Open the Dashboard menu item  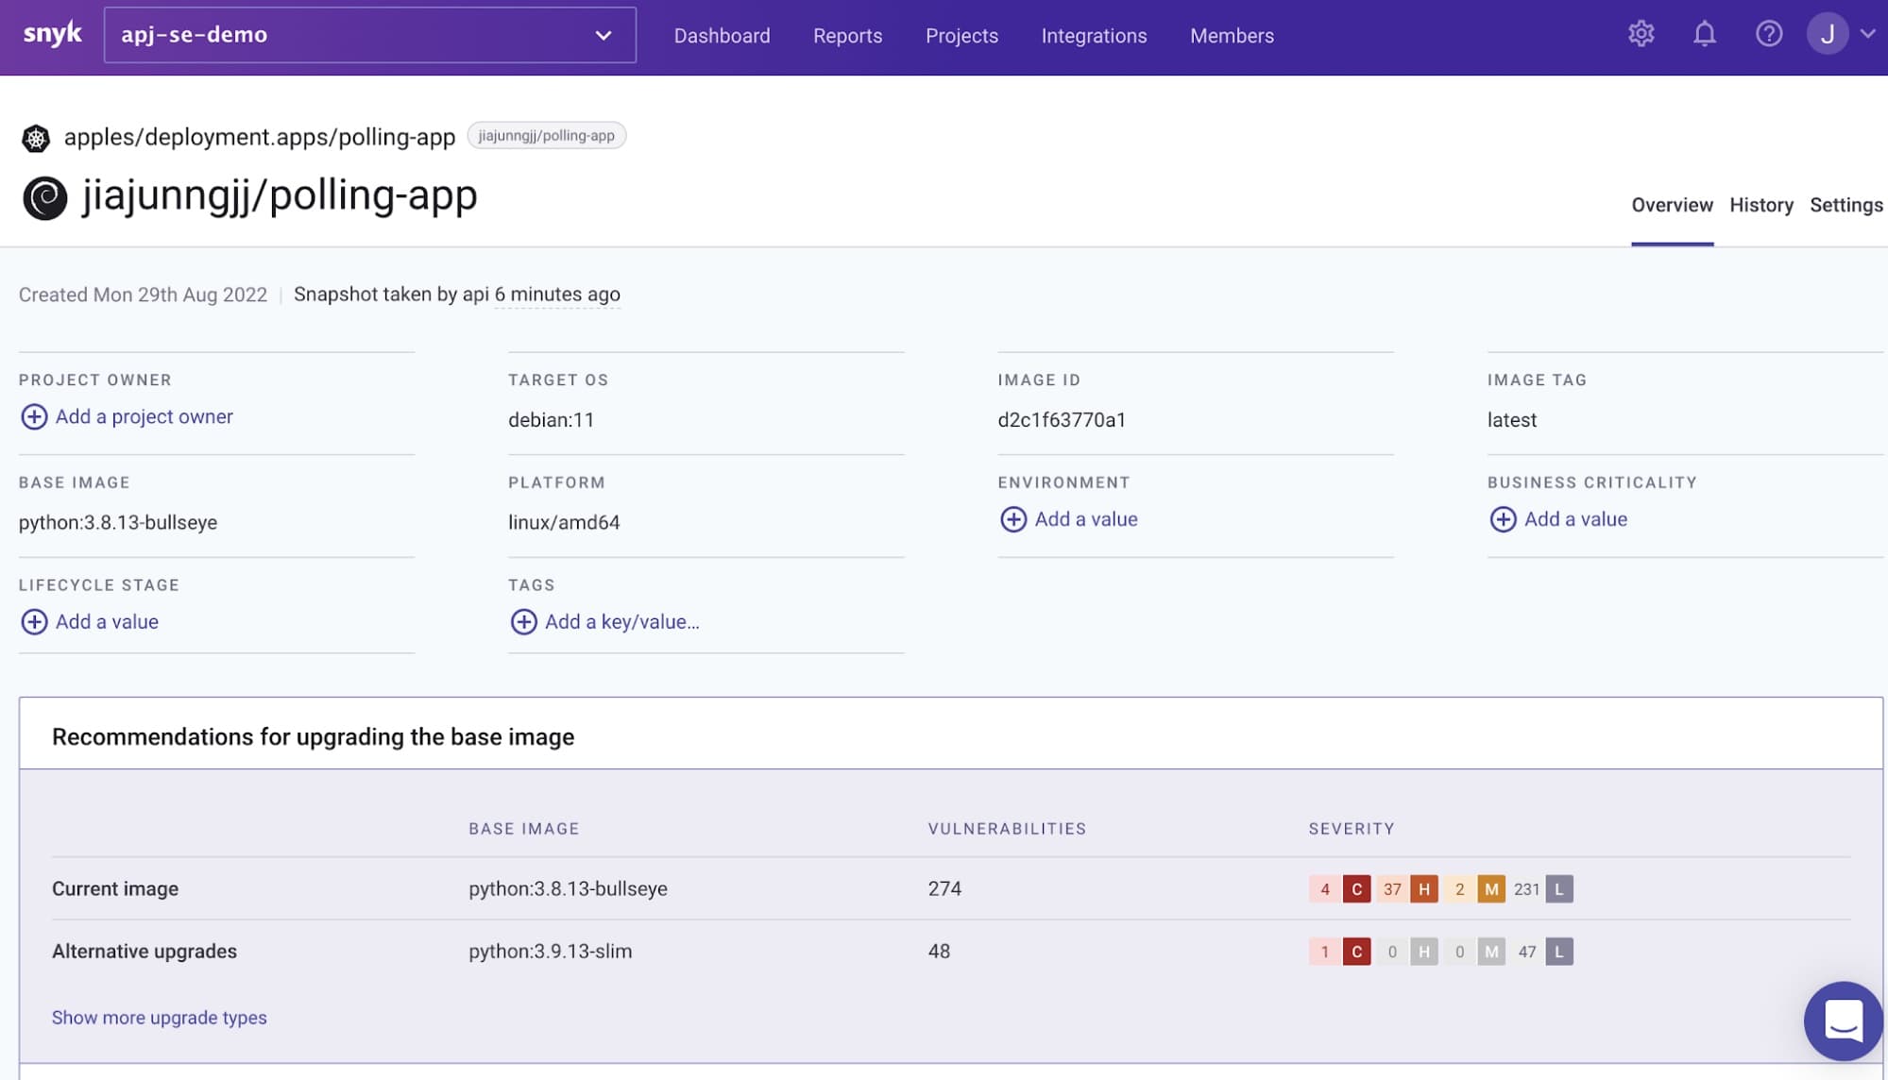[721, 35]
